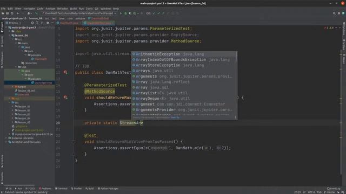
Task: Open Project panel options gear
Action: point(48,23)
